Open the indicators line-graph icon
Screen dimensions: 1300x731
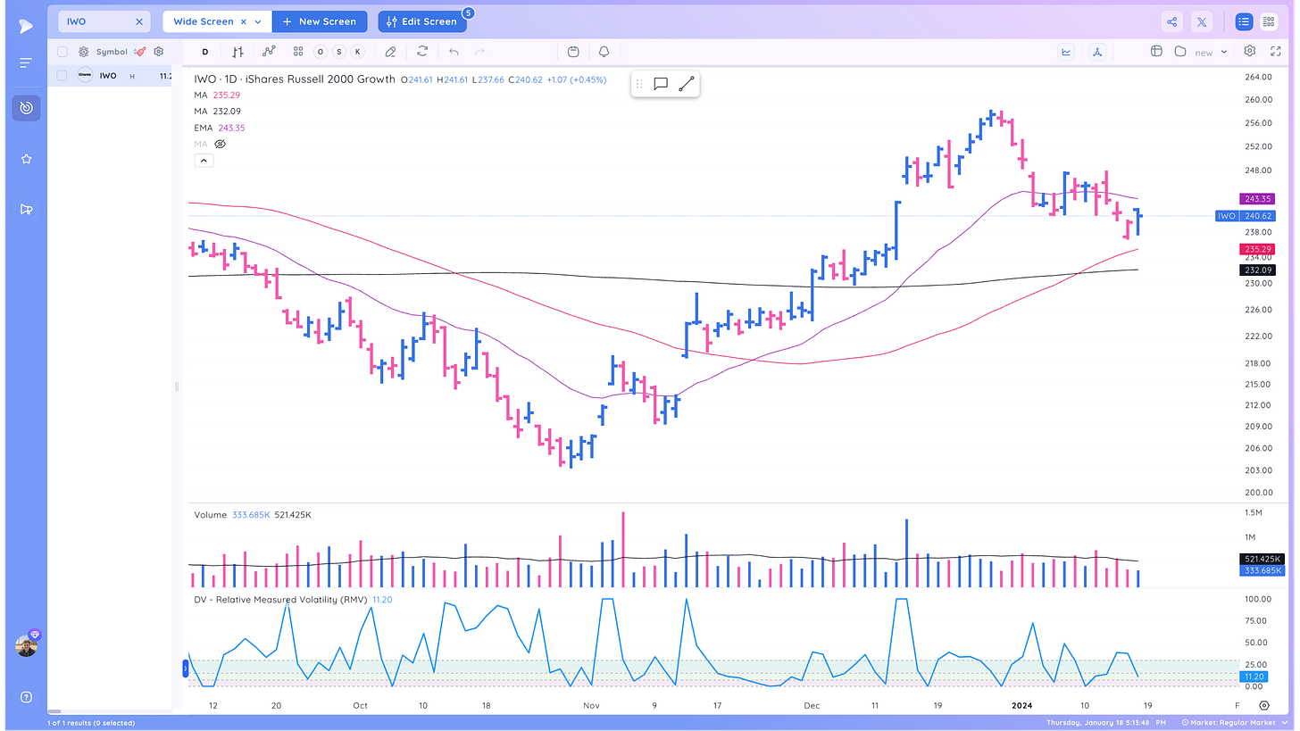click(268, 52)
